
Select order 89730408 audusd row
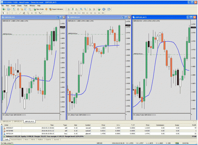click(100, 131)
